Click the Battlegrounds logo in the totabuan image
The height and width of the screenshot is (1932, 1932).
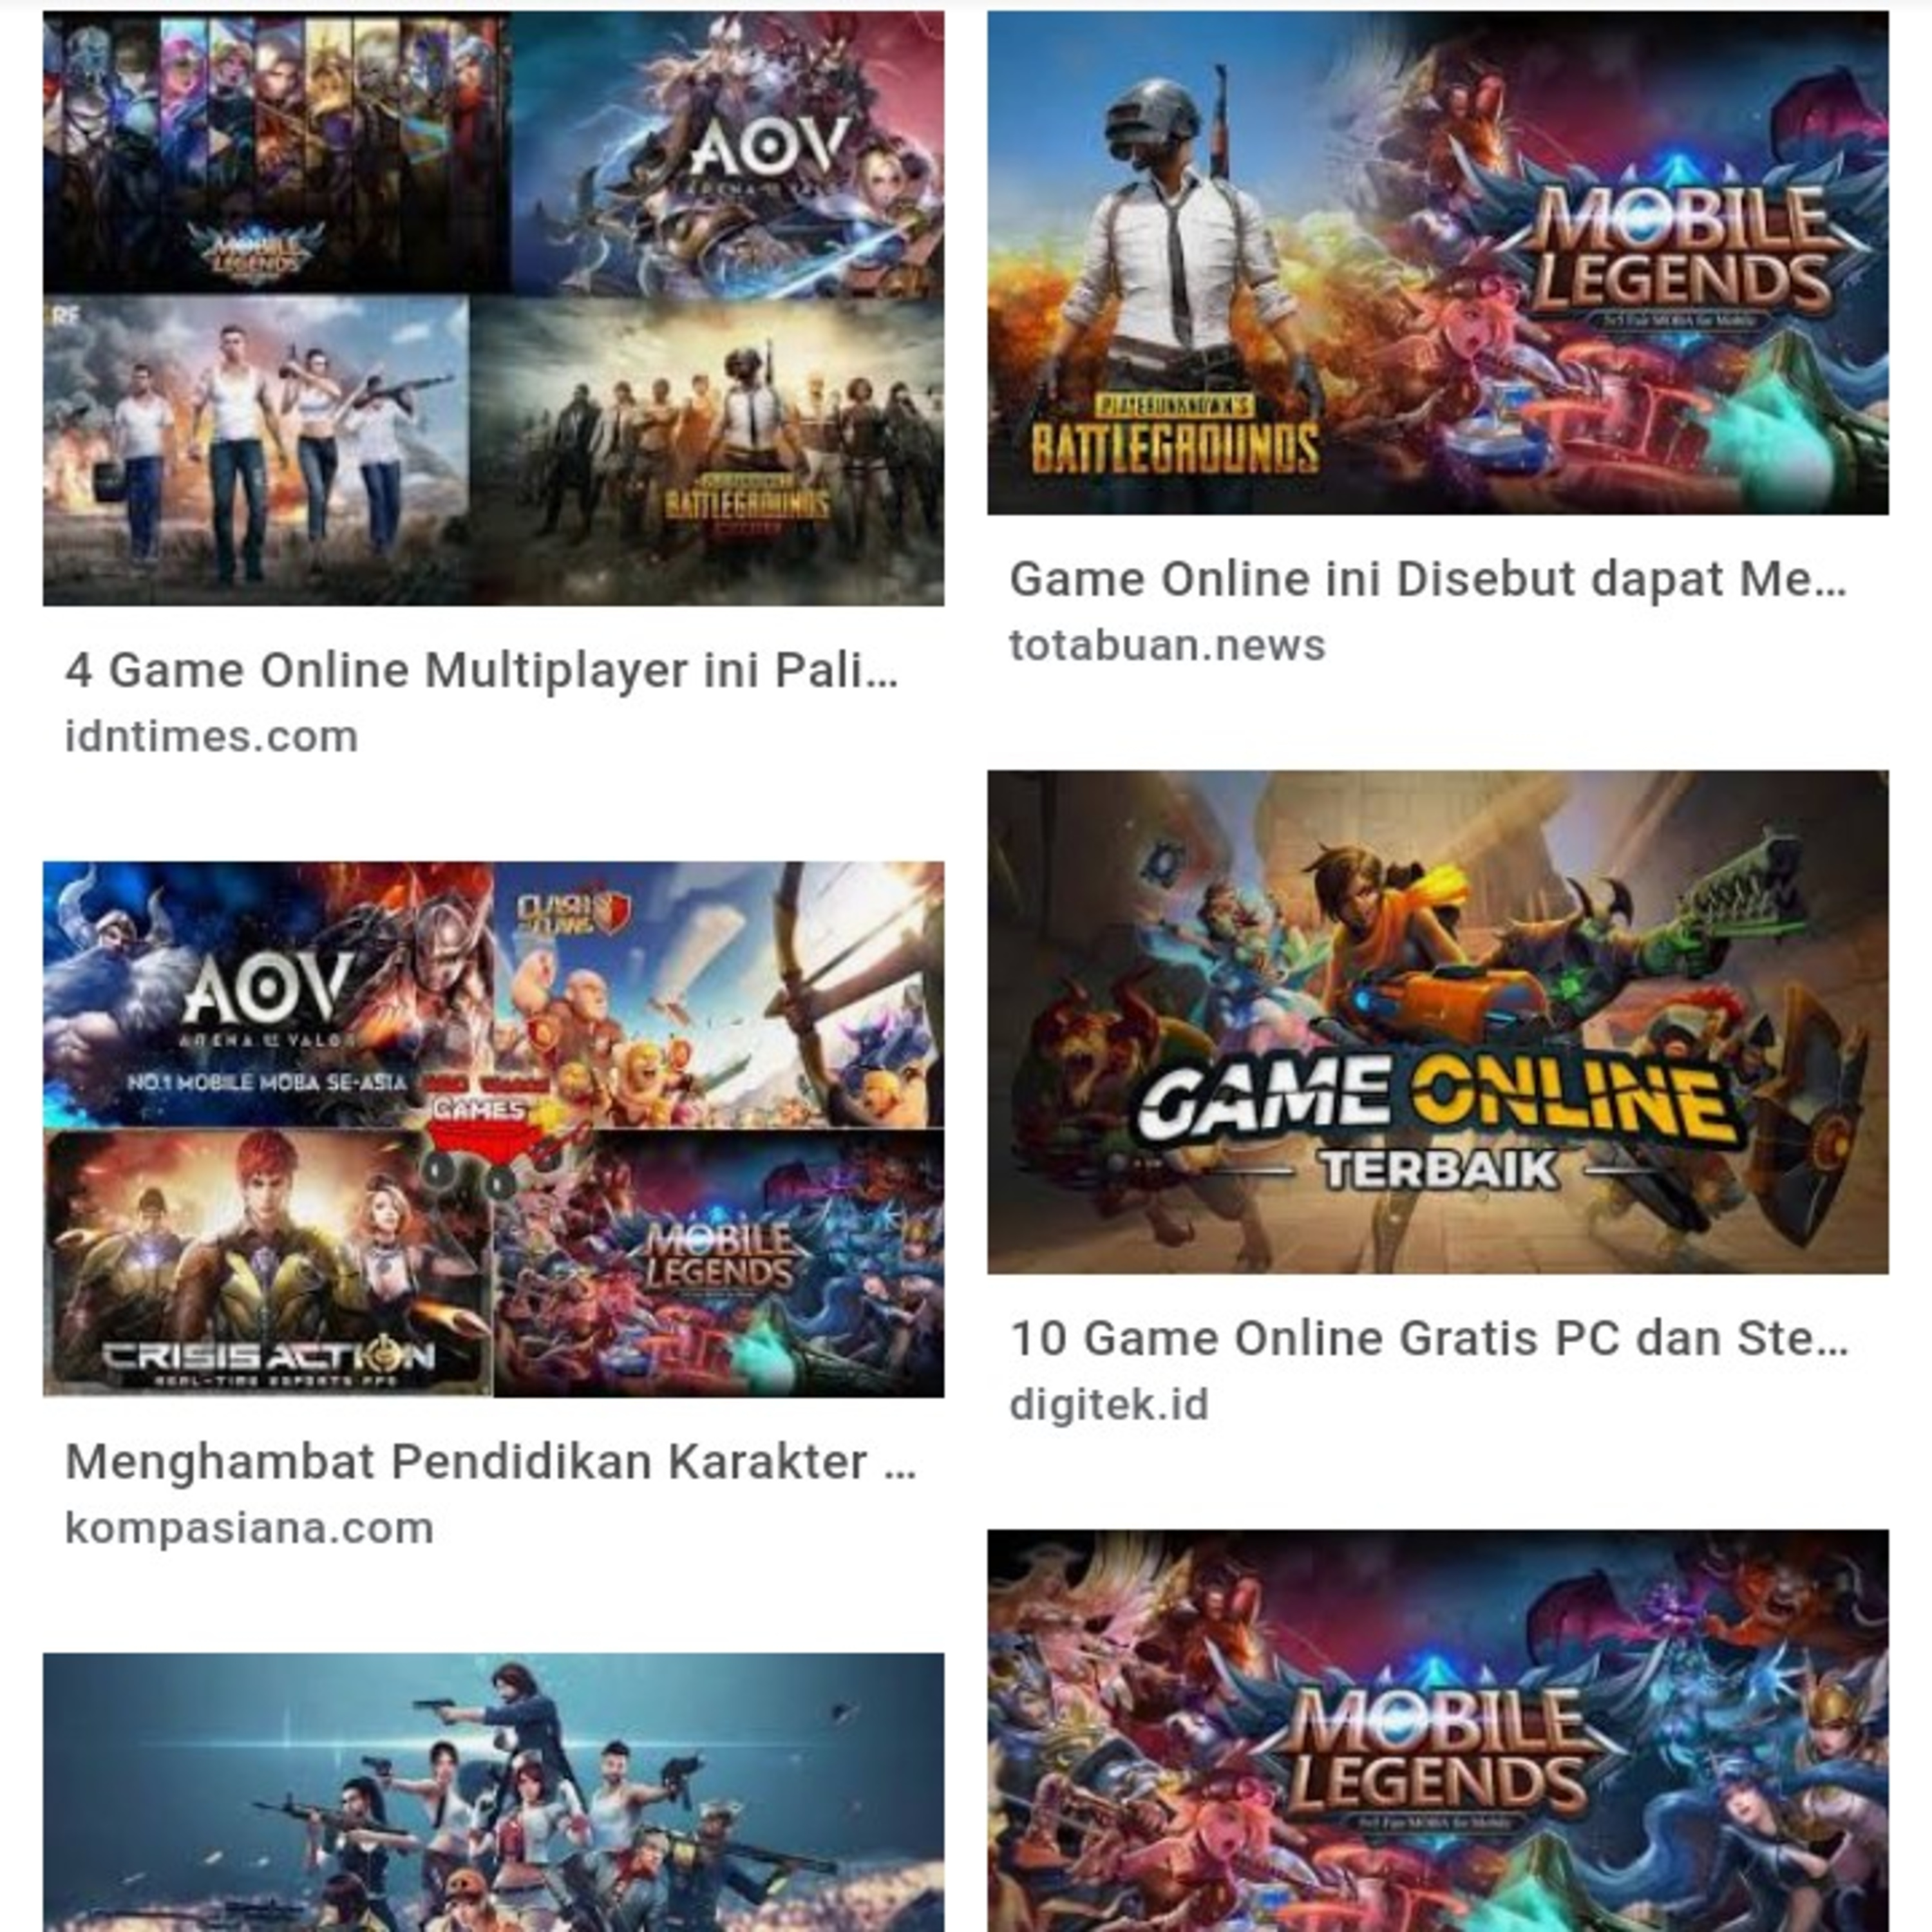click(x=1175, y=437)
